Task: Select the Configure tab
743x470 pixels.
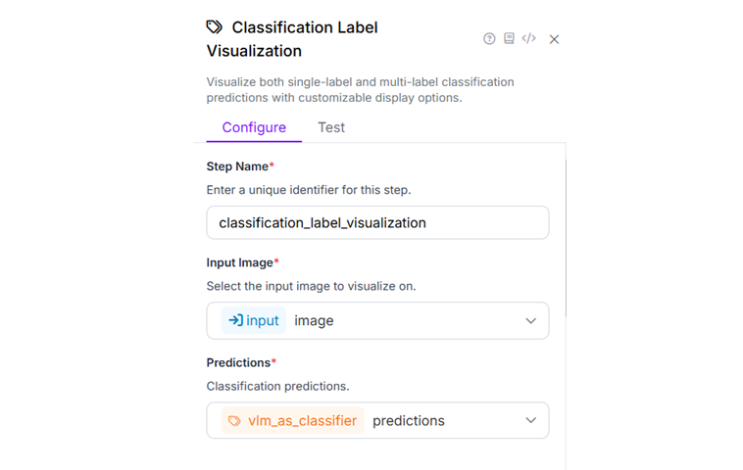Action: click(x=254, y=127)
